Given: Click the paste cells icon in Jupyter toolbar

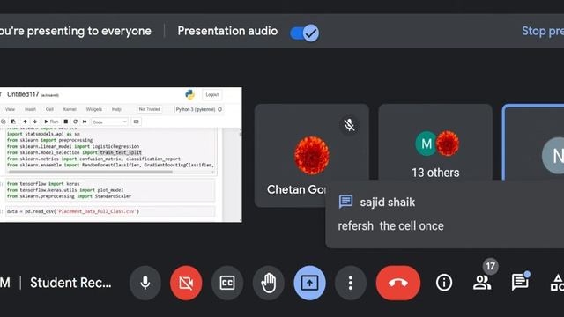Looking at the screenshot, I should (x=13, y=122).
